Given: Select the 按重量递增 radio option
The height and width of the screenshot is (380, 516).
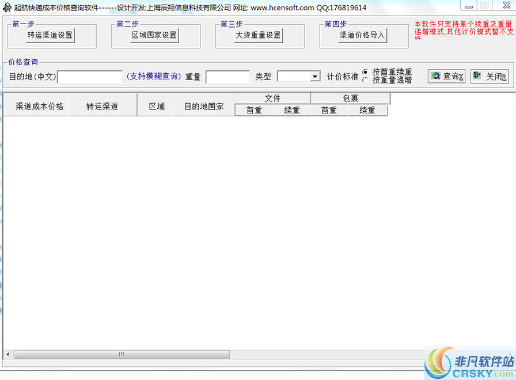Looking at the screenshot, I should [365, 81].
